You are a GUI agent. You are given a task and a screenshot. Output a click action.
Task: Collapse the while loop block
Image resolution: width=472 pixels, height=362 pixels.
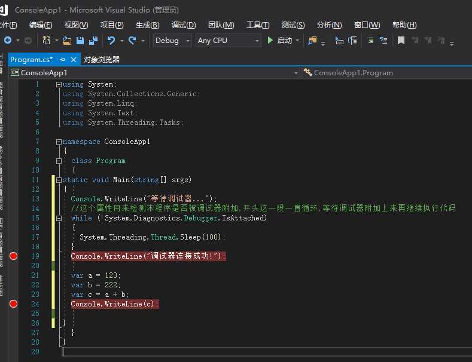tap(59, 218)
